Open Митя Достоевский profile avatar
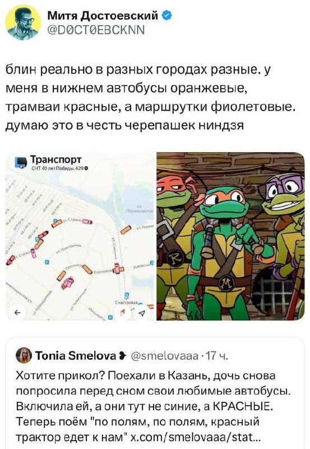310x449 pixels. point(24,22)
